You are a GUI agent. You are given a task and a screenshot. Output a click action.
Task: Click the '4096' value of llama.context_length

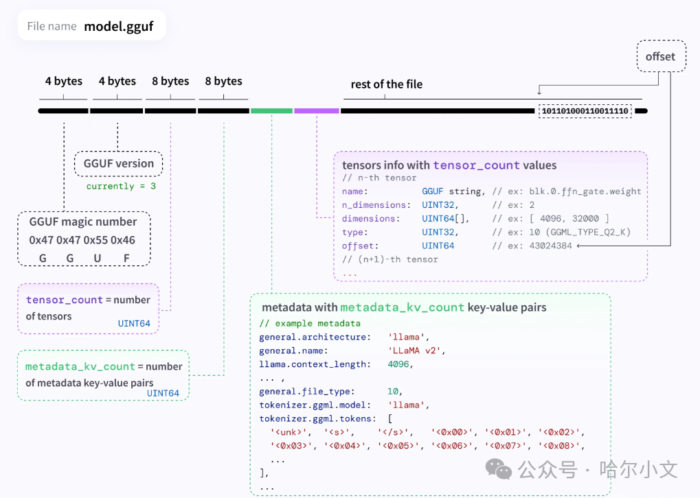tap(398, 364)
